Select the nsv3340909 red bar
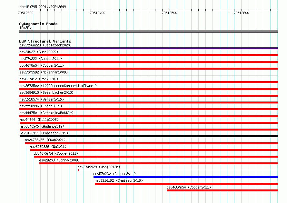The height and width of the screenshot is (203, 287). 149,130
